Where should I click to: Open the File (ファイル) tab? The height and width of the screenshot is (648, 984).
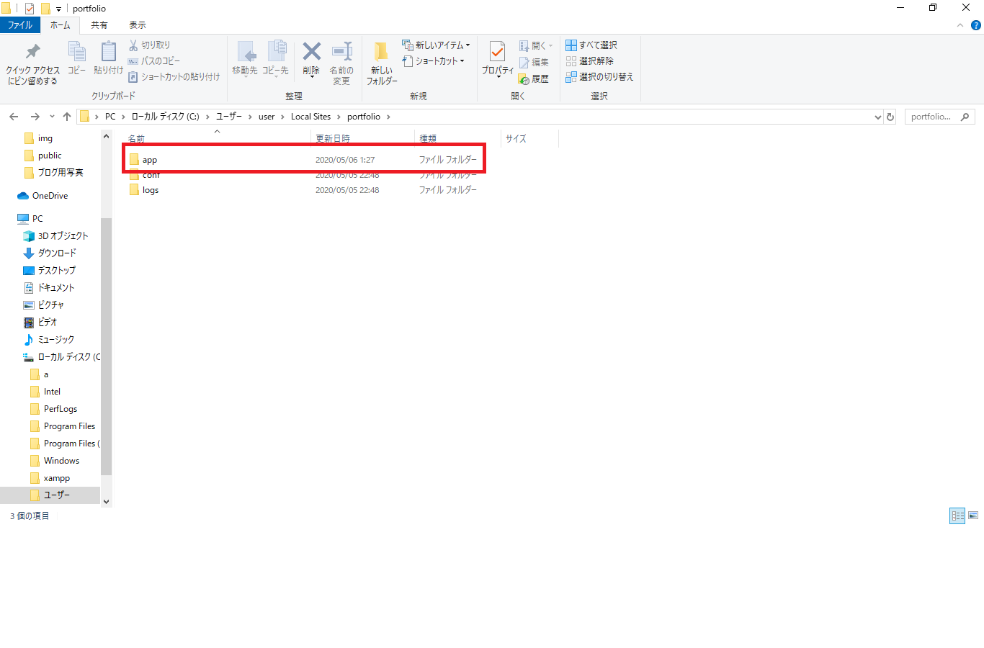pyautogui.click(x=20, y=25)
